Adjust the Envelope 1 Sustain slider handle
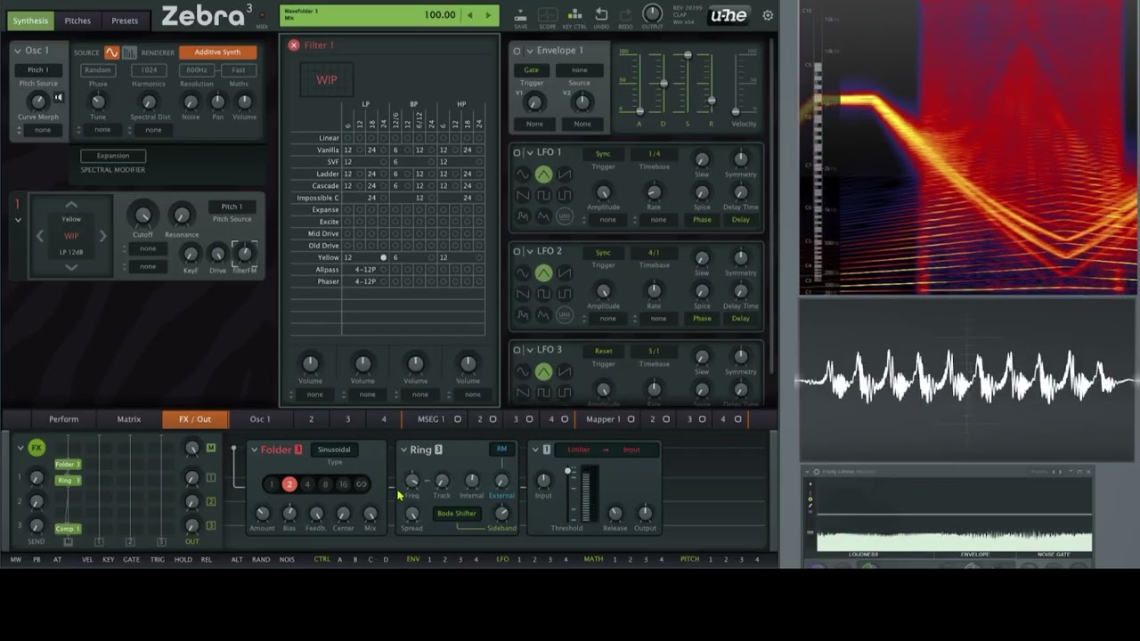1140x641 pixels. click(688, 55)
